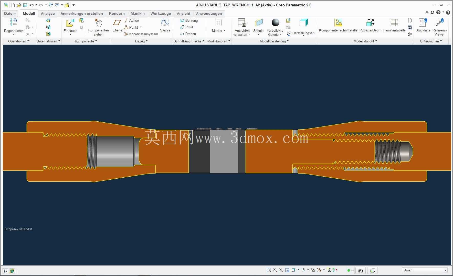Expand the Untersuchen group menu
Screen dimensions: 453x276
pos(431,41)
